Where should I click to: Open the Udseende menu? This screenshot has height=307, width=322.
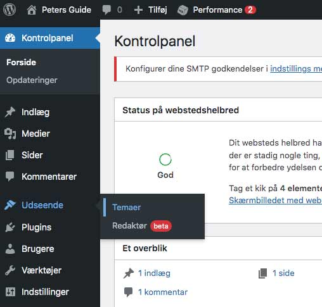tap(42, 205)
